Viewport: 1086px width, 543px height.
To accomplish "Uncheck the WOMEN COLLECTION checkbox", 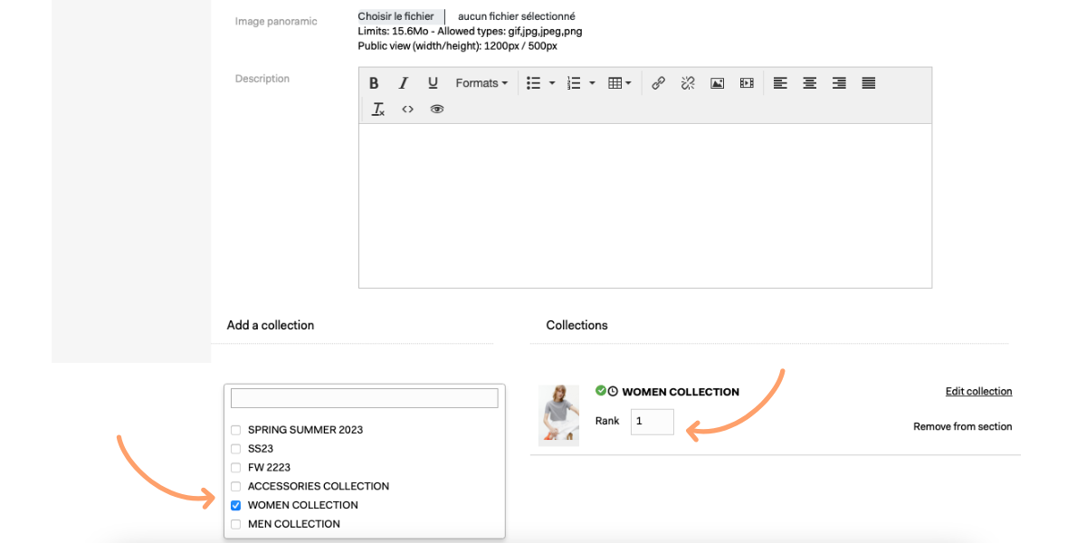I will (x=236, y=505).
